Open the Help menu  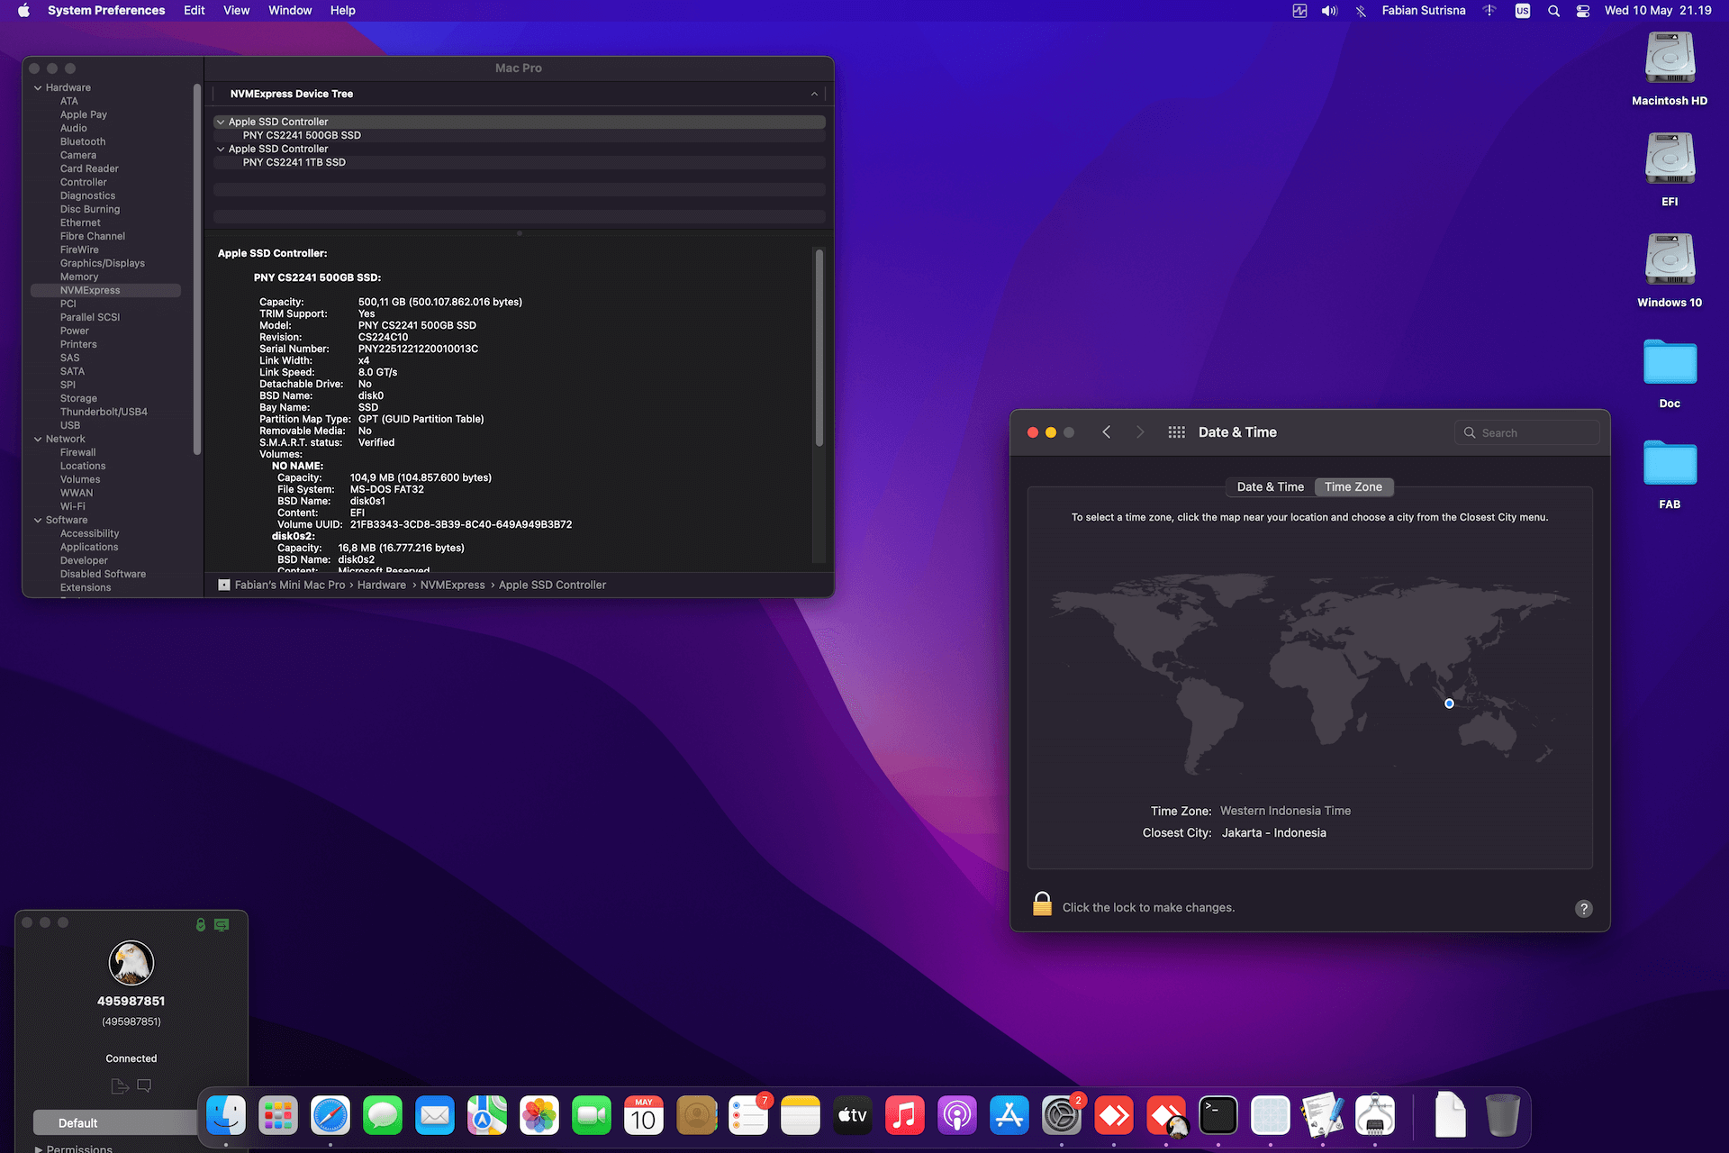pos(342,11)
